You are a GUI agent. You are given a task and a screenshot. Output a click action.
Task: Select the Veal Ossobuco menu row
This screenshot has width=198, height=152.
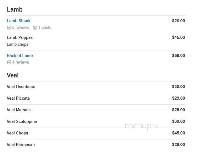[96, 86]
